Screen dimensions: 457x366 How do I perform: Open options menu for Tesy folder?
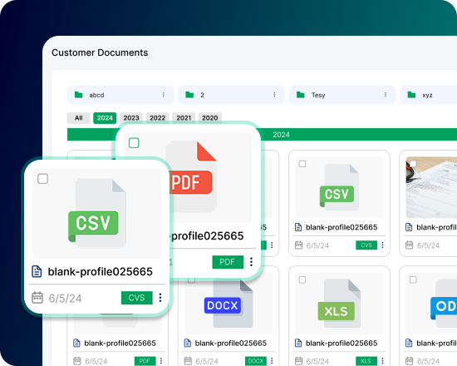[386, 95]
